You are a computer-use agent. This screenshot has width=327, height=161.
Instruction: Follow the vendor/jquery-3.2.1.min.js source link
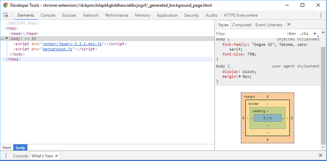click(72, 44)
